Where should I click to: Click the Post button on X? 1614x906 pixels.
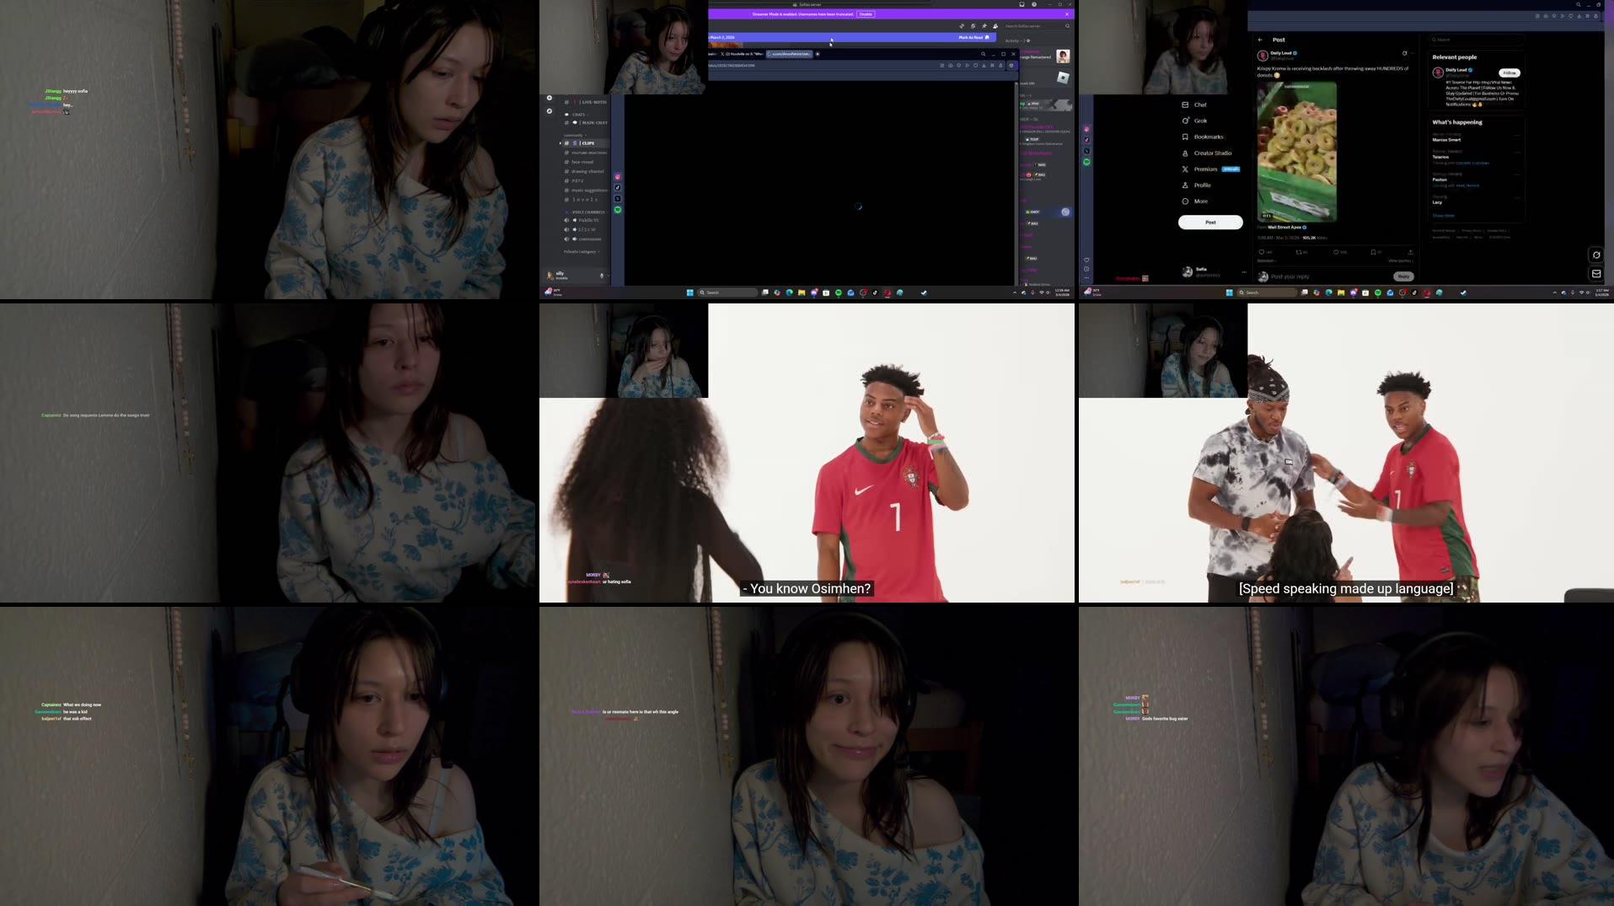tap(1210, 222)
